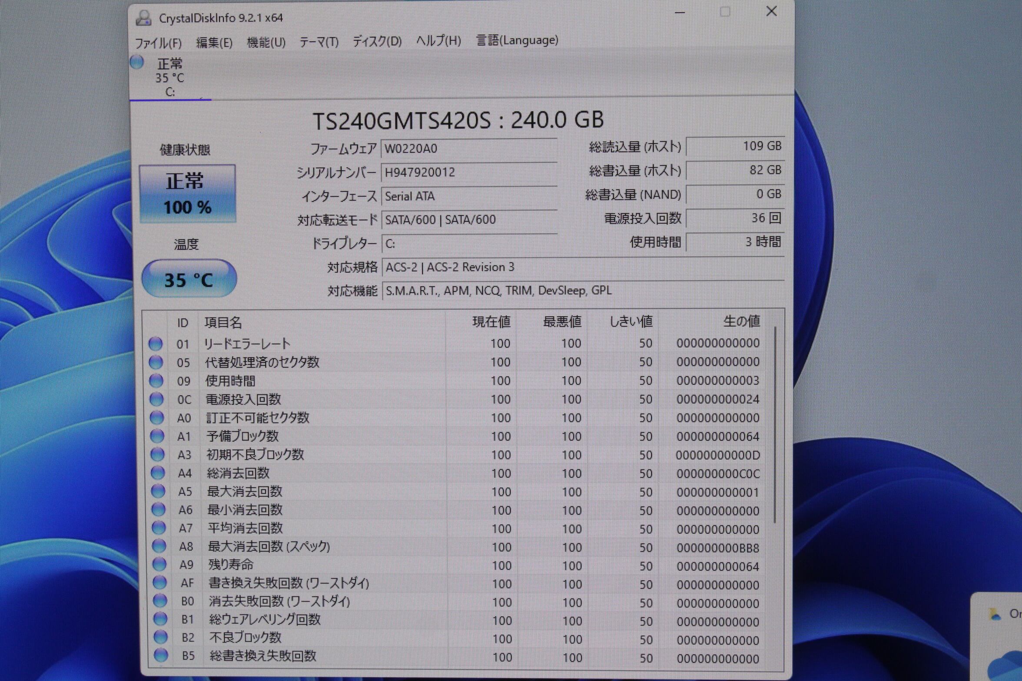Click status icon for A8 最大消去回数 (スペック)
Image resolution: width=1022 pixels, height=681 pixels.
[x=159, y=546]
